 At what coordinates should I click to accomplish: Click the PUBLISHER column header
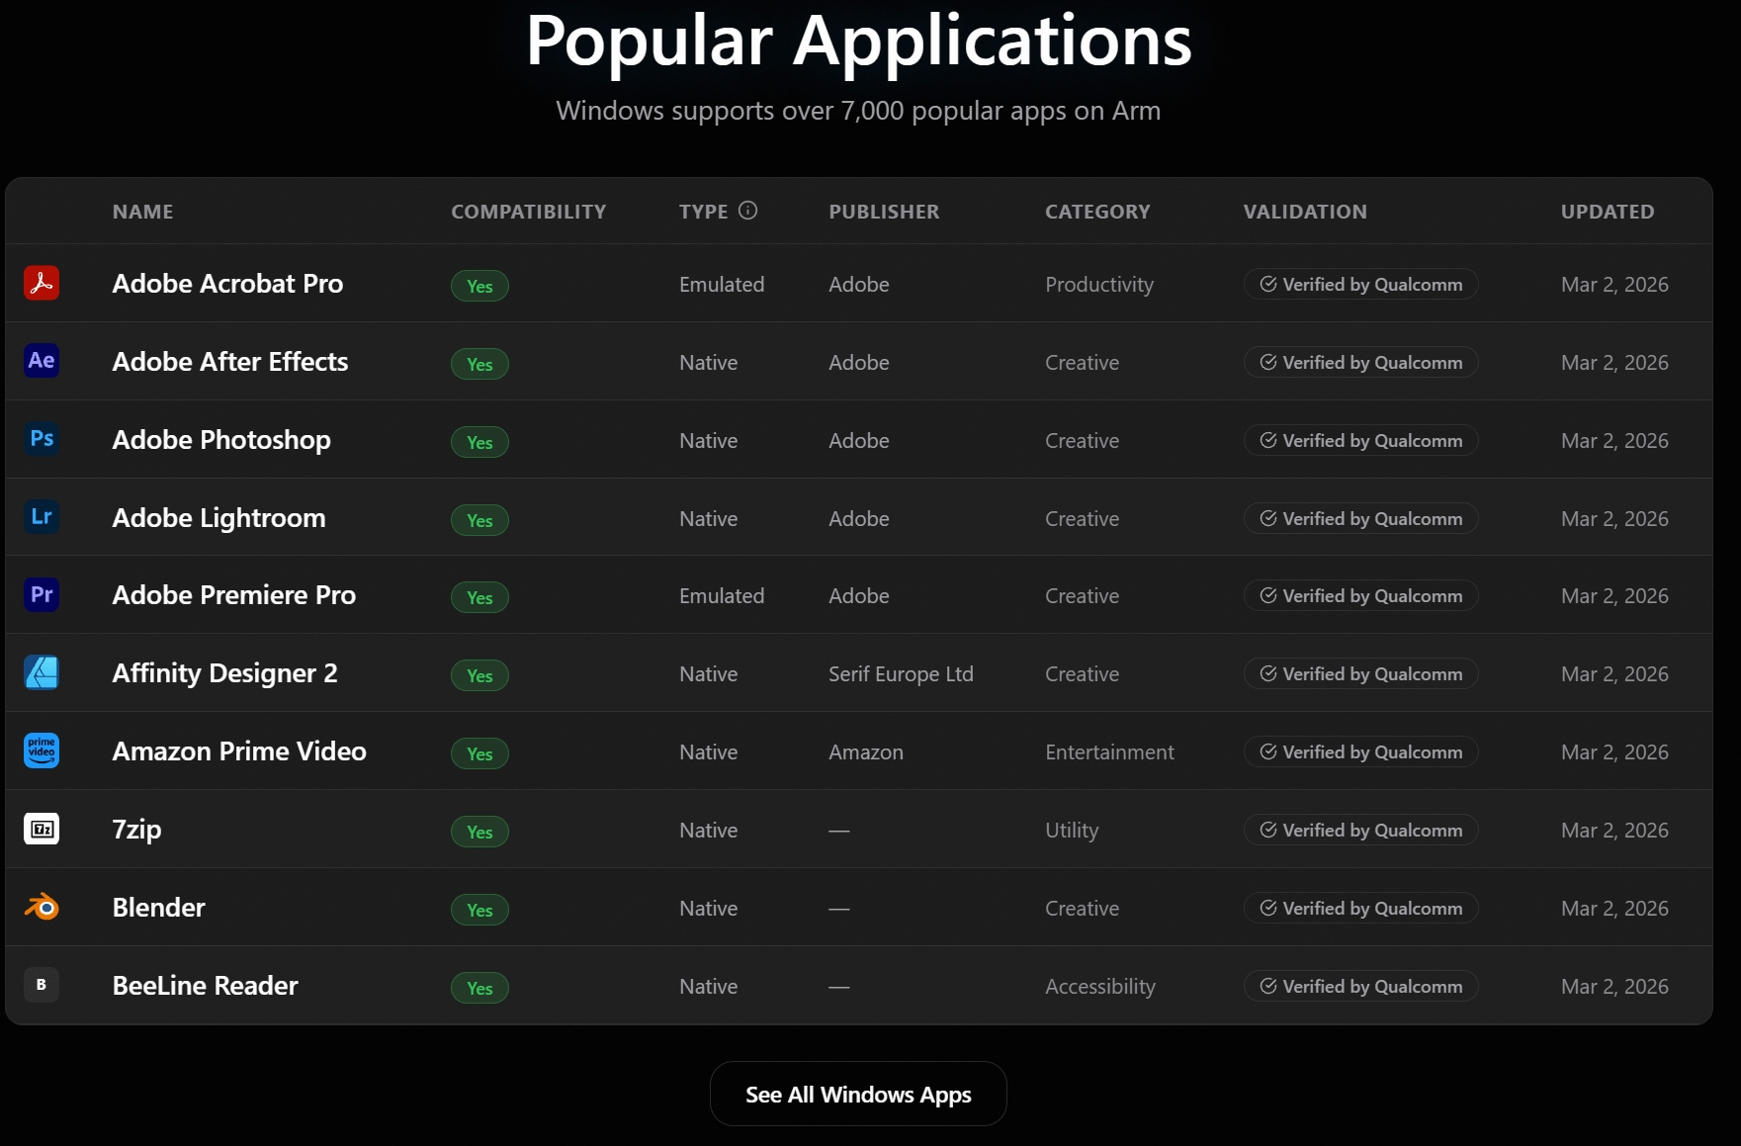point(884,212)
